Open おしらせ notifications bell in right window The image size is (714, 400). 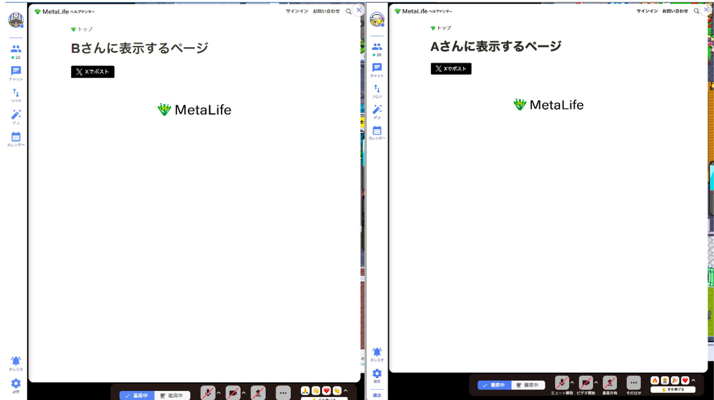pyautogui.click(x=377, y=354)
